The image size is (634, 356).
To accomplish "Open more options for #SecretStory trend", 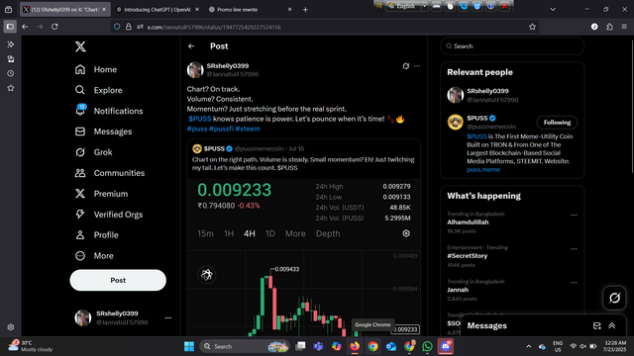I will [574, 249].
